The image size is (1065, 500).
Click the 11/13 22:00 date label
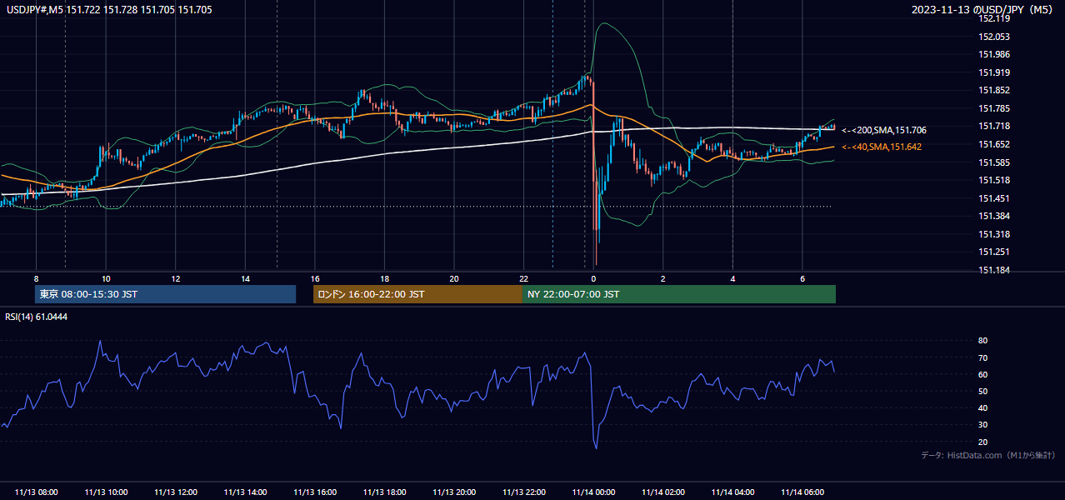523,492
